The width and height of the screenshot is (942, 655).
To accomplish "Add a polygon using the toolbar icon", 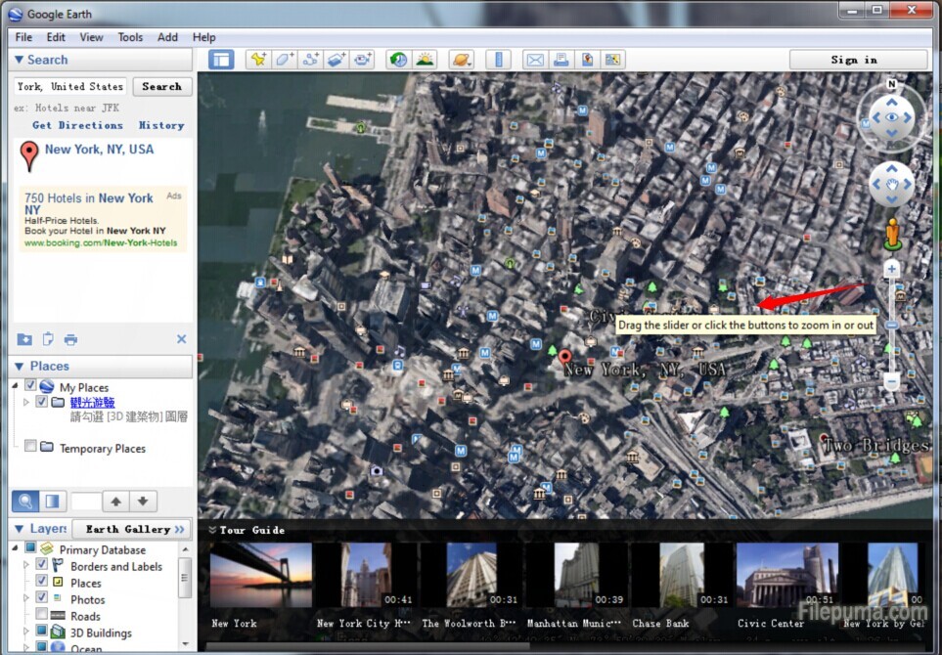I will (x=284, y=60).
